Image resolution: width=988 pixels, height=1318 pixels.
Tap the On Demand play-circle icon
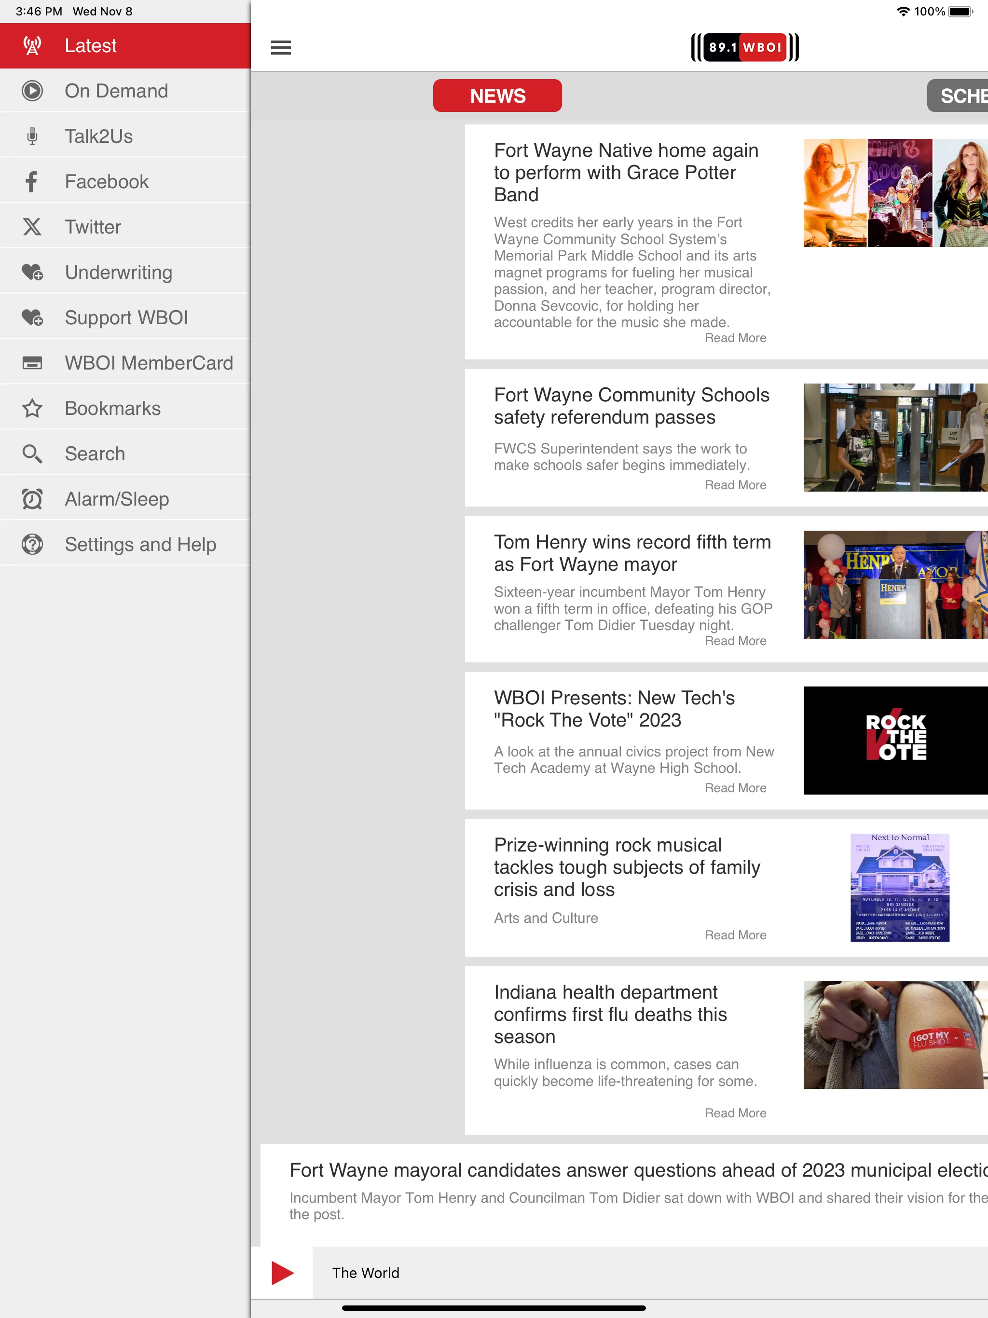pos(32,91)
